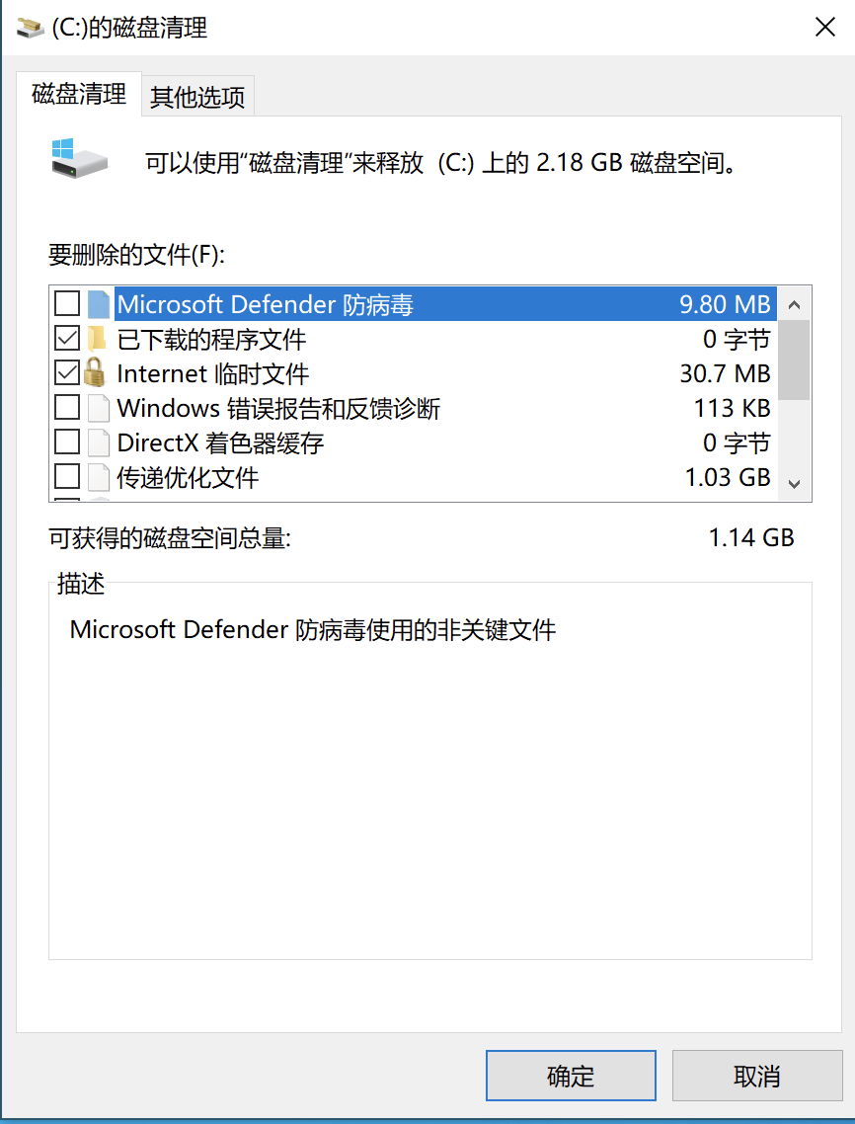Click the file list scroll down arrow
The height and width of the screenshot is (1124, 855).
[x=794, y=484]
